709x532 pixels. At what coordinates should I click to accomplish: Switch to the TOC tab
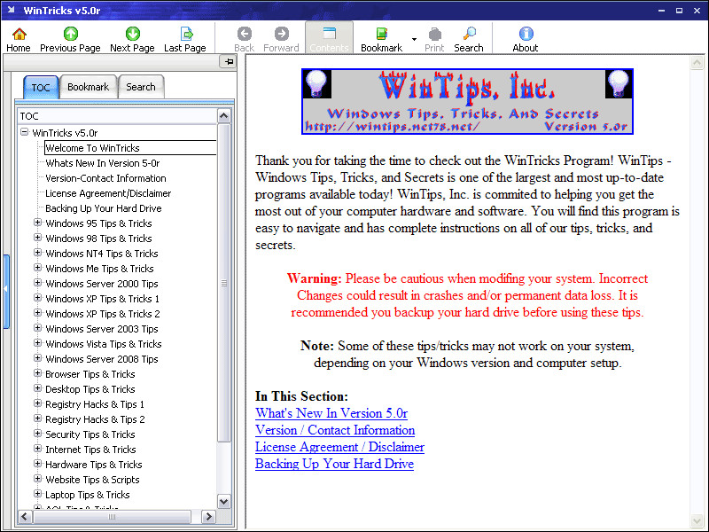pos(41,87)
